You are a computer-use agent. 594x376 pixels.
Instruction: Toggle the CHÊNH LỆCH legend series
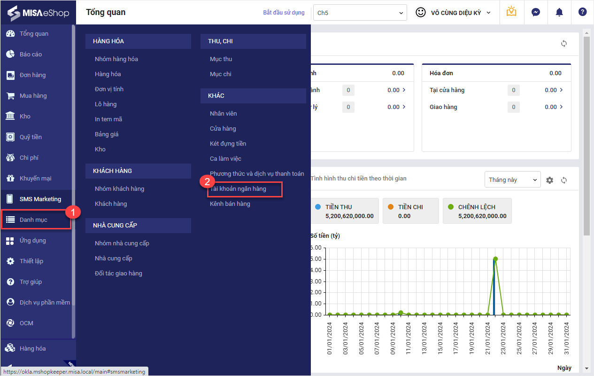(477, 211)
